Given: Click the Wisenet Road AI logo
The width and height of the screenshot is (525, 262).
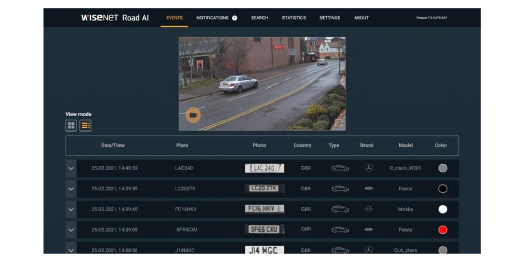Looking at the screenshot, I should [x=115, y=18].
